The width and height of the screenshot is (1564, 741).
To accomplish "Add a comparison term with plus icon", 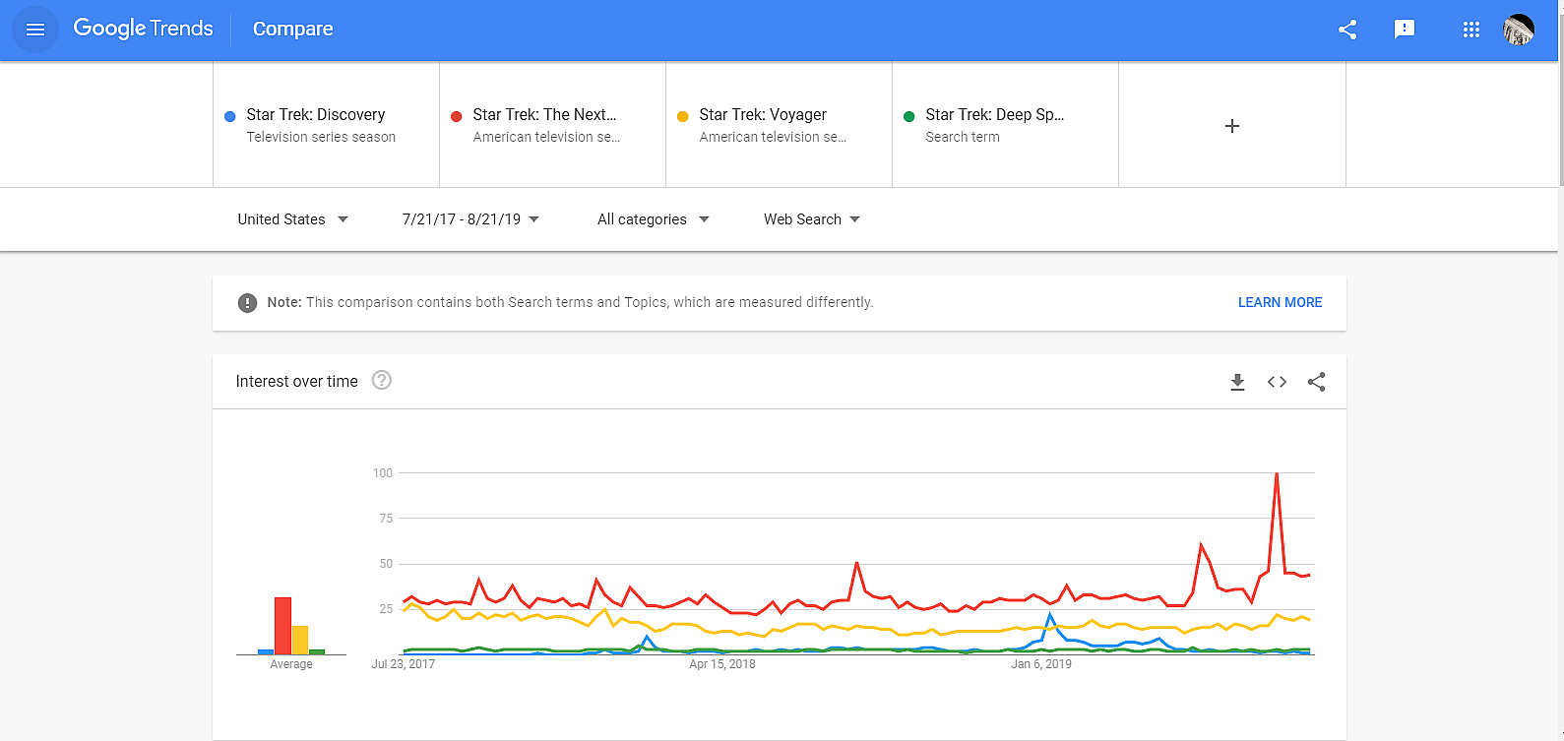I will [x=1231, y=126].
